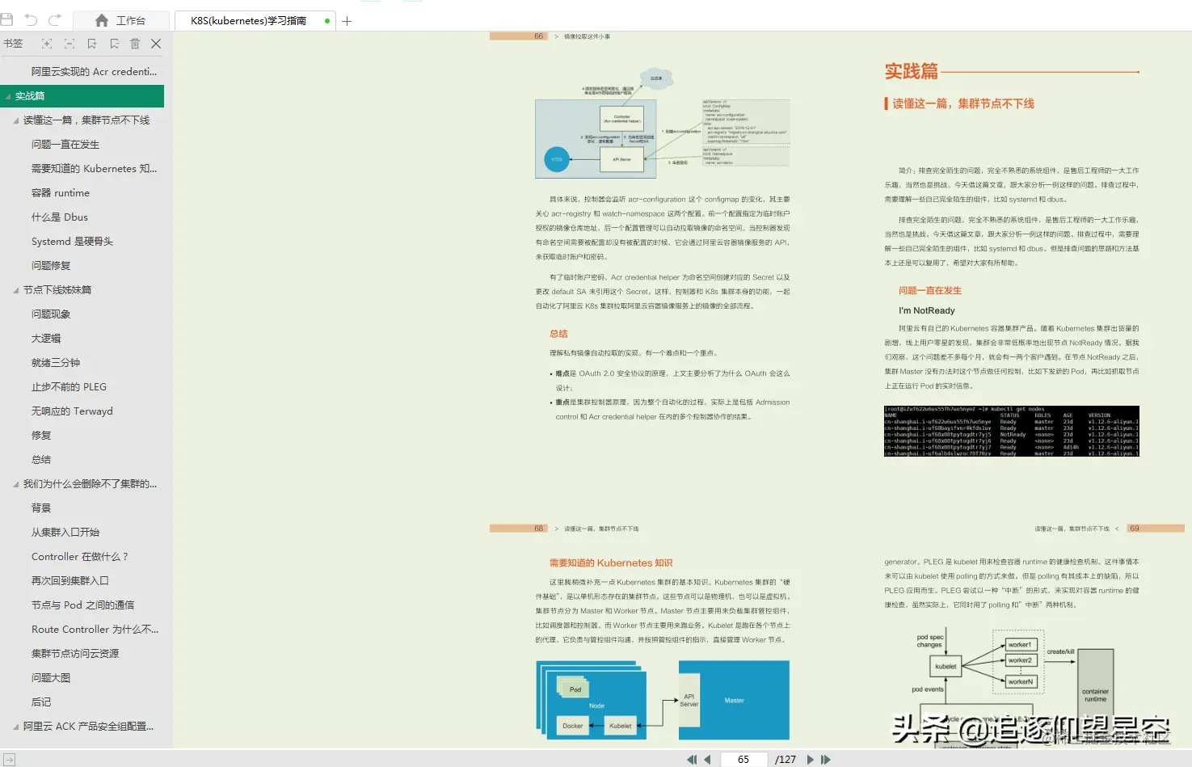Go to bookmark 容器 runtime
Screen dimensions: 1192x767
pos(61,193)
